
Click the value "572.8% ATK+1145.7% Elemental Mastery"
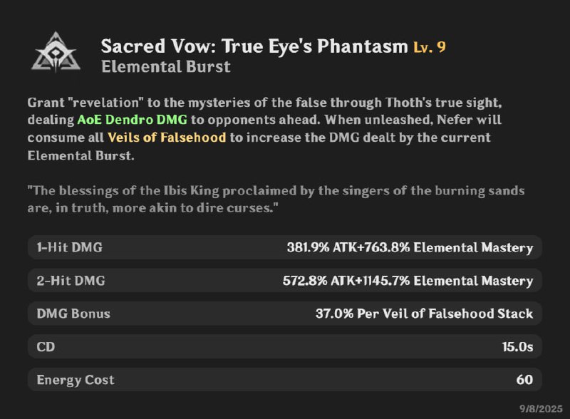[408, 281]
